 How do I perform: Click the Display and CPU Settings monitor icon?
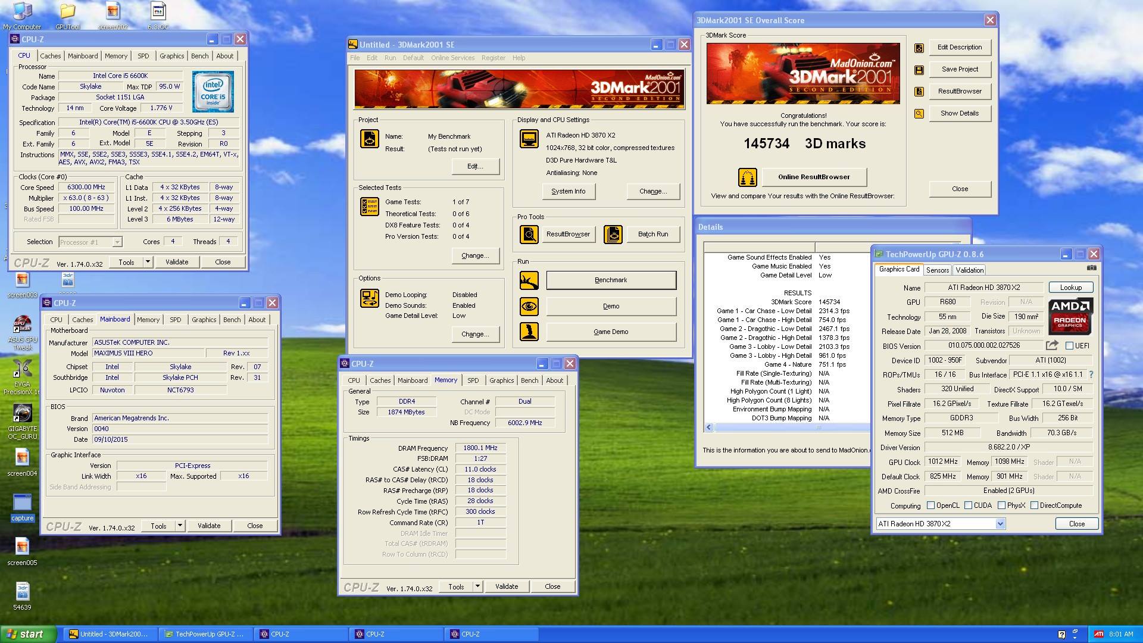pyautogui.click(x=529, y=139)
